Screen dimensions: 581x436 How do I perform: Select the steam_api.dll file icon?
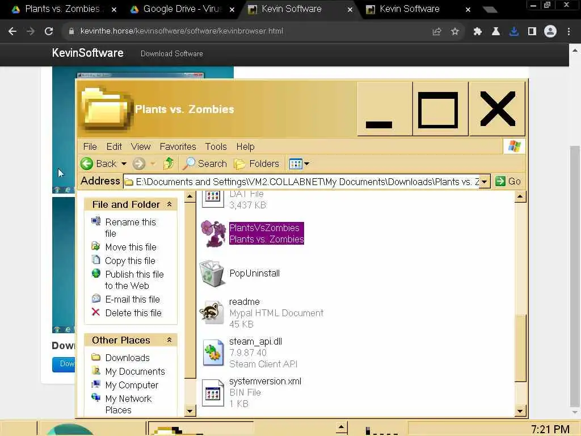pos(213,353)
